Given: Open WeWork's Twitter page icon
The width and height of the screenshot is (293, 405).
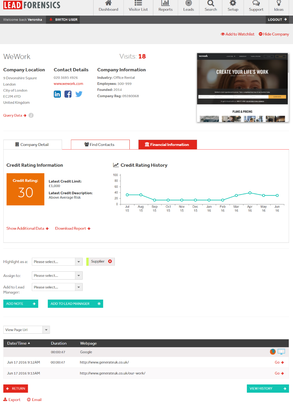Looking at the screenshot, I should click(79, 94).
